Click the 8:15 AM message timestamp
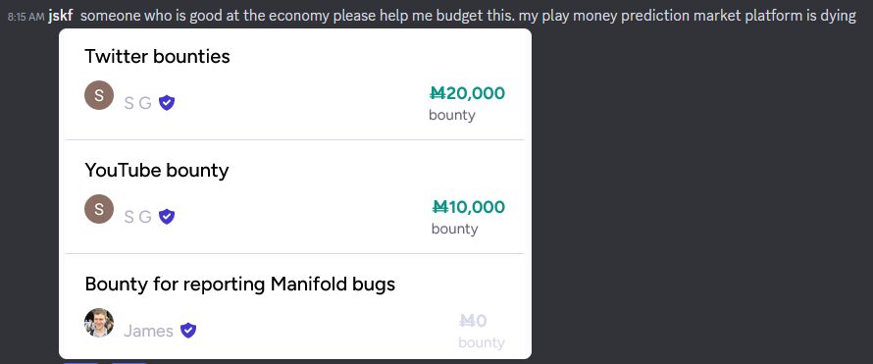The height and width of the screenshot is (364, 873). pyautogui.click(x=26, y=17)
